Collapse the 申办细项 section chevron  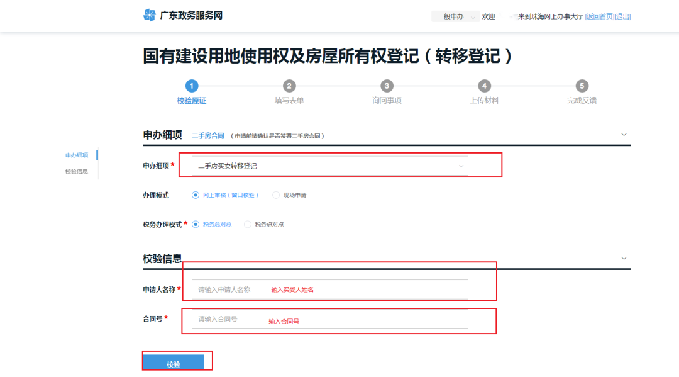(624, 134)
